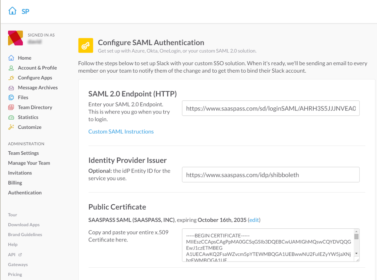Open Configure Apps page
Viewport: 377px width, 280px height.
point(35,78)
